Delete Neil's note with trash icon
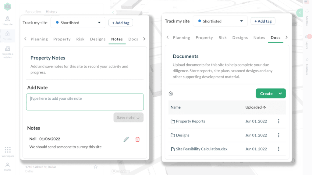 137,139
